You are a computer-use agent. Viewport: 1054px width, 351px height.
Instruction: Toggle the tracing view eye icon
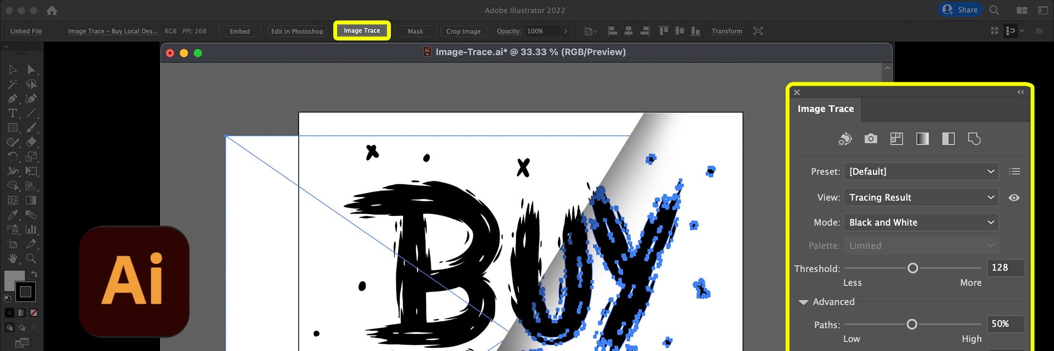pyautogui.click(x=1014, y=197)
